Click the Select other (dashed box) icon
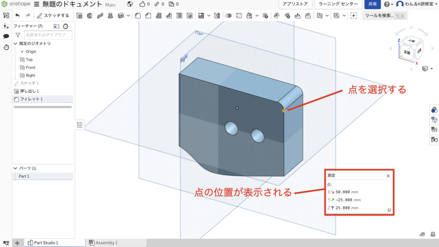Viewport: 439px width, 247px height. (x=354, y=16)
